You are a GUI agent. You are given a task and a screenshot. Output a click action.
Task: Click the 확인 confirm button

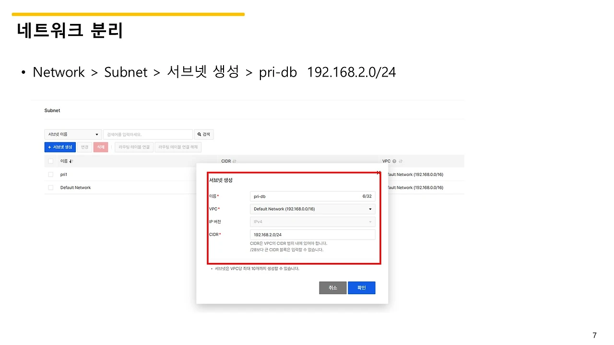(x=362, y=287)
